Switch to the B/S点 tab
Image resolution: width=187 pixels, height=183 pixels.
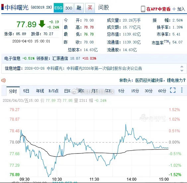[x=53, y=91]
